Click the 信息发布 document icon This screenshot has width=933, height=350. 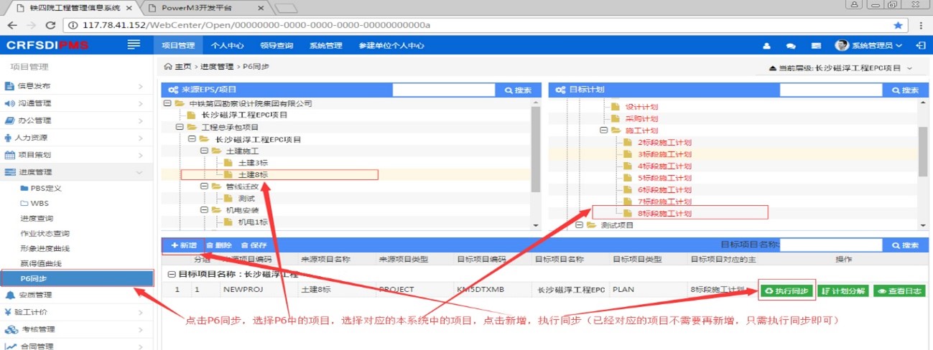(x=10, y=86)
